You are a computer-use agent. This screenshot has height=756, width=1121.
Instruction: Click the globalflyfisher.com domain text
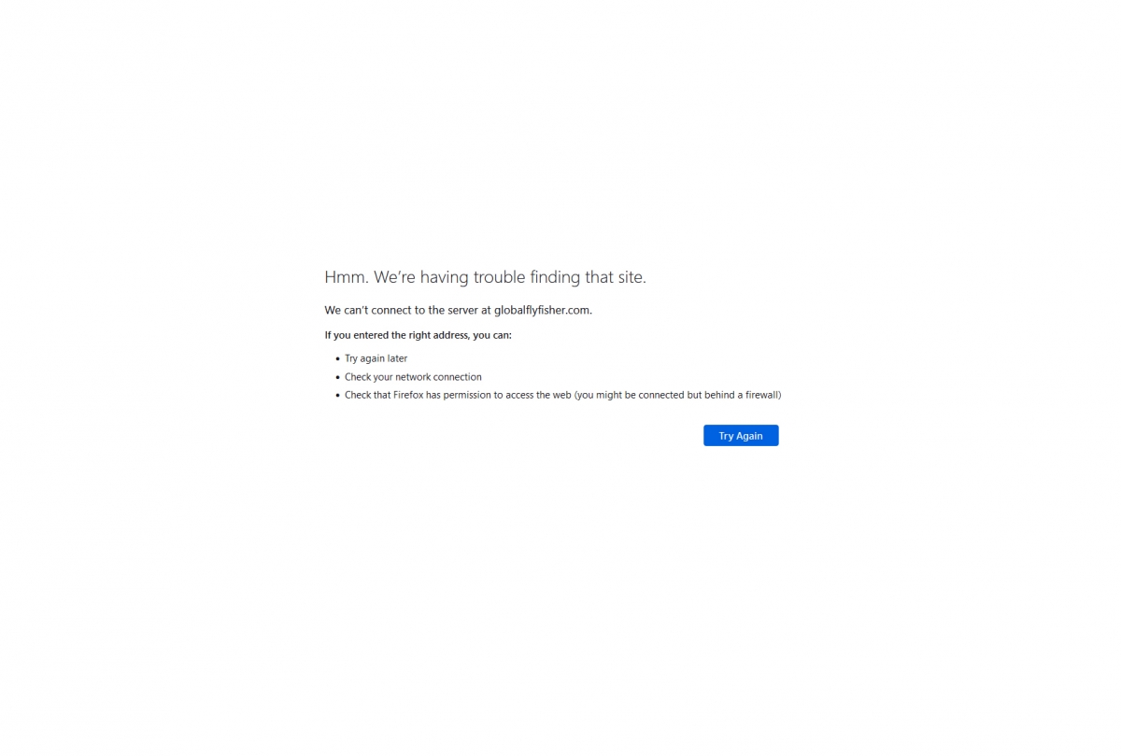coord(542,310)
